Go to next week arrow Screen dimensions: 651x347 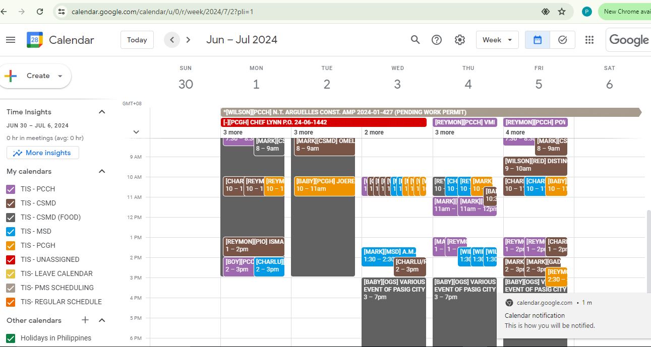pos(188,40)
